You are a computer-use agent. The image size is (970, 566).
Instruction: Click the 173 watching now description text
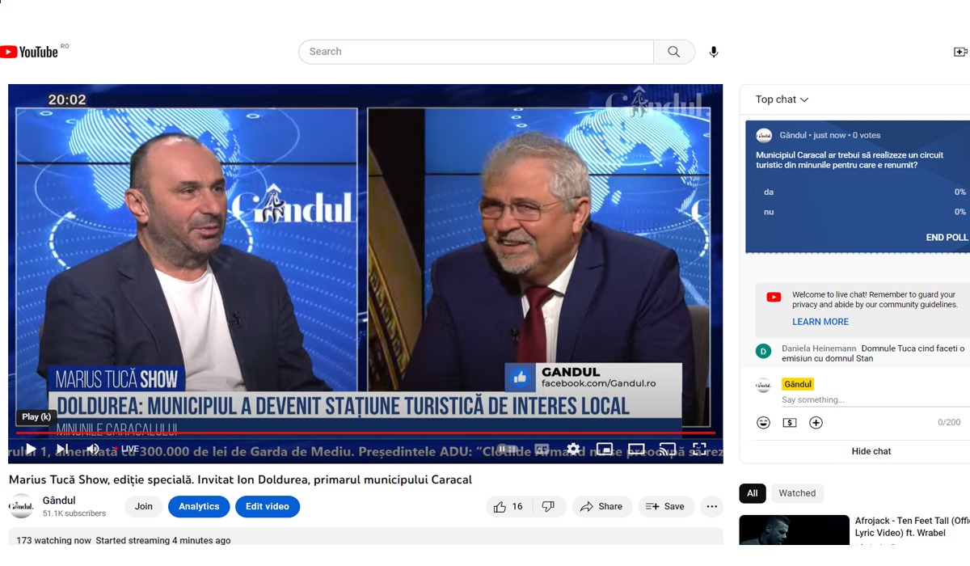click(124, 540)
